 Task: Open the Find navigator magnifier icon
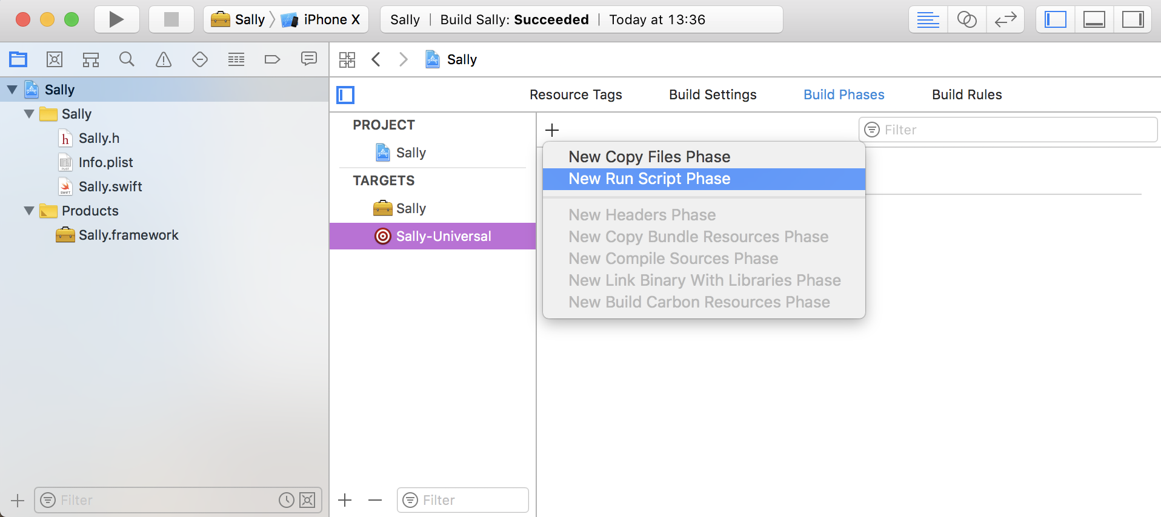click(x=127, y=59)
